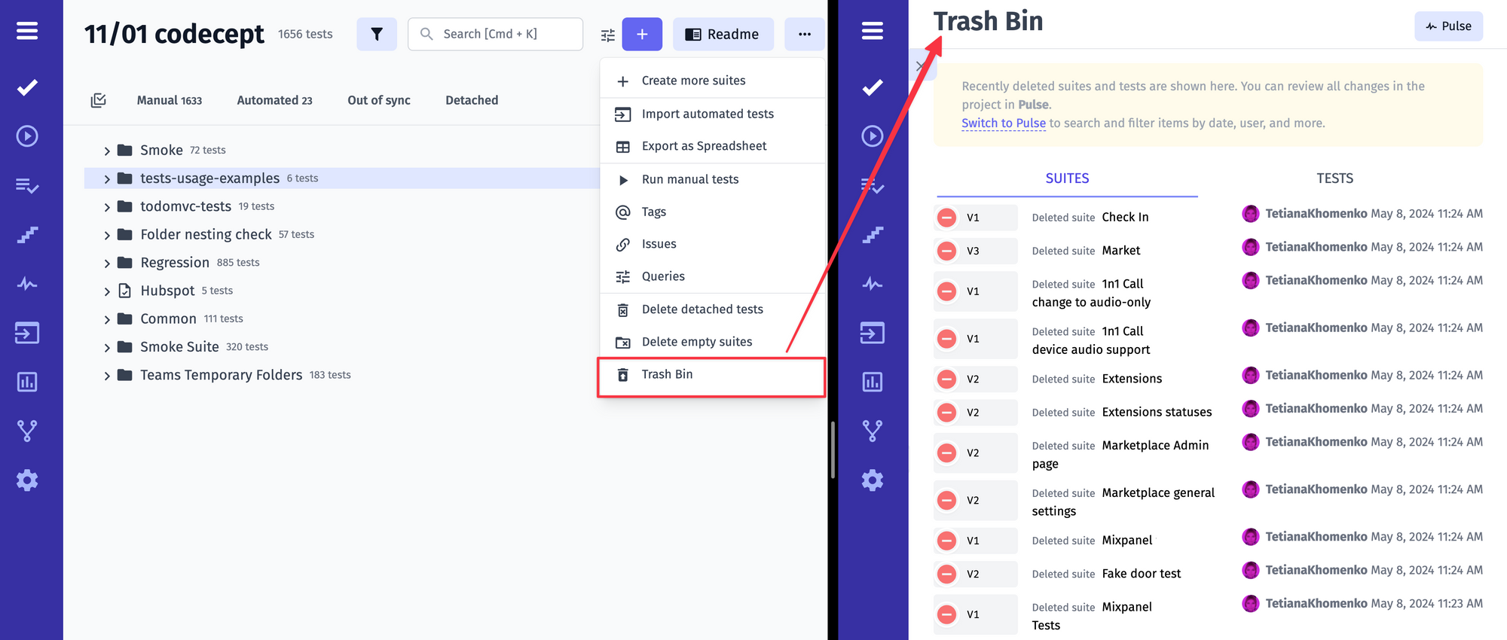
Task: Click the purple plus button
Action: 642,34
